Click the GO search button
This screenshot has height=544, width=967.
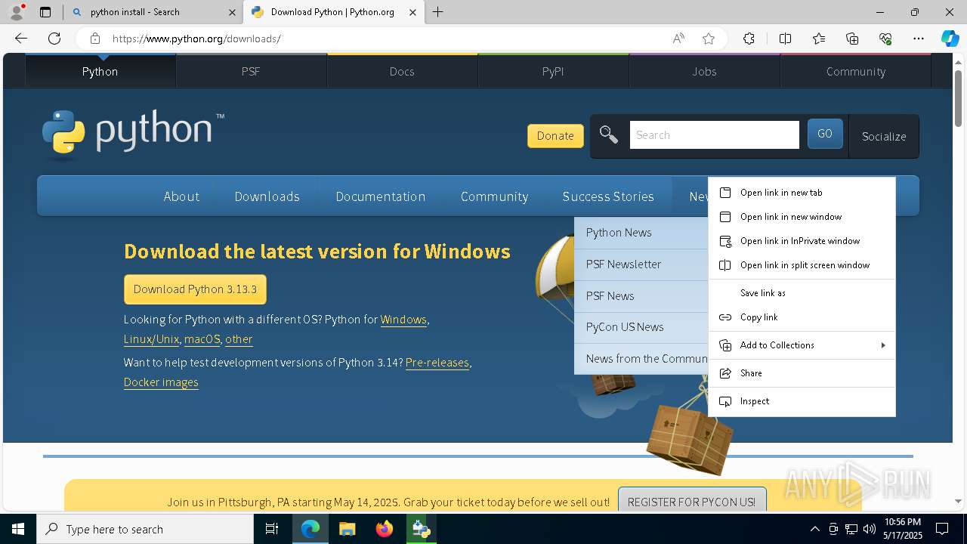pyautogui.click(x=825, y=134)
